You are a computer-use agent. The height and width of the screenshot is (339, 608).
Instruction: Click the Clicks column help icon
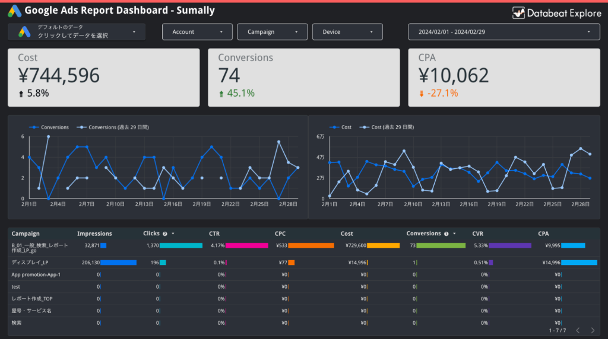165,234
